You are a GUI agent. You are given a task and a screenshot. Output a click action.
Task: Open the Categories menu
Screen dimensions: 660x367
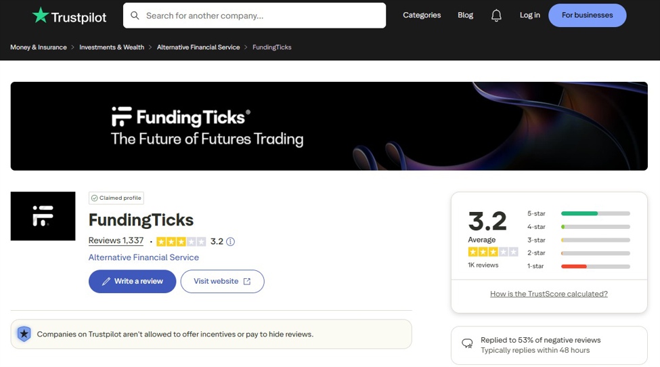tap(422, 15)
